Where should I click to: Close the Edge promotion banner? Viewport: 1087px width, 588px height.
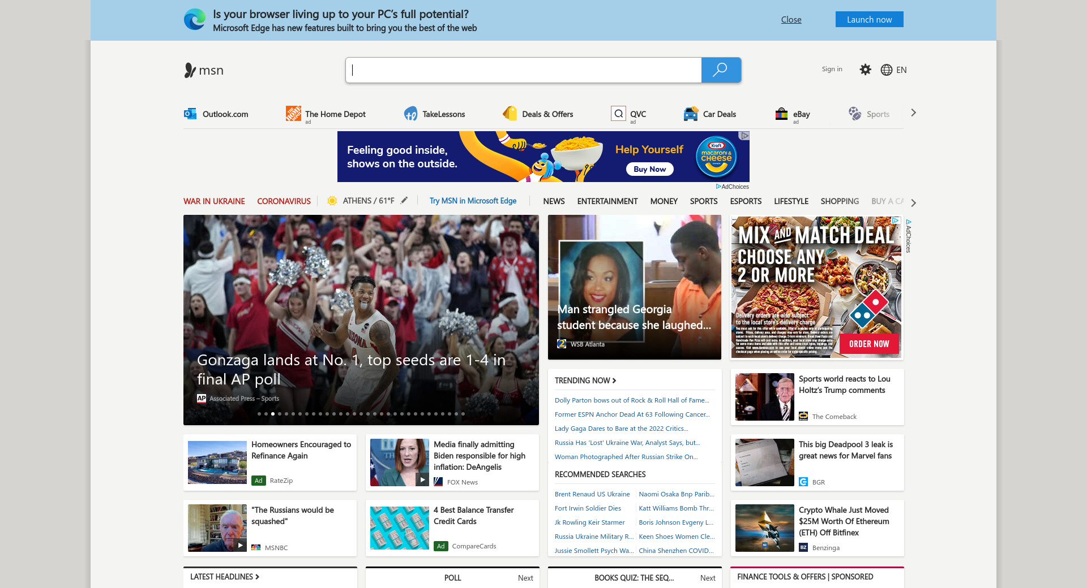(791, 19)
